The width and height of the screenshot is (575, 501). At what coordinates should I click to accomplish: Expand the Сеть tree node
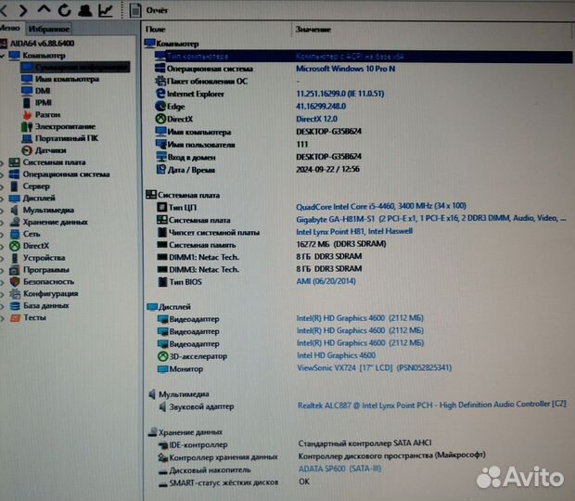(x=2, y=234)
